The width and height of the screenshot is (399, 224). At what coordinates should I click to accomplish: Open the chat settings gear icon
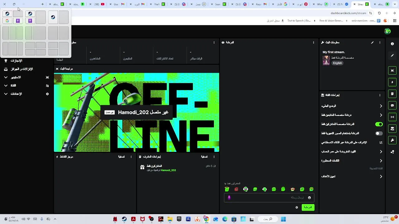click(x=297, y=208)
